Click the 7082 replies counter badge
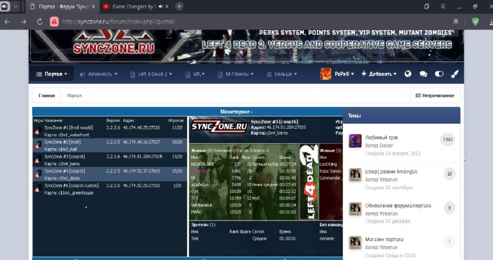Screen dimensions: 493x260 pos(448,140)
